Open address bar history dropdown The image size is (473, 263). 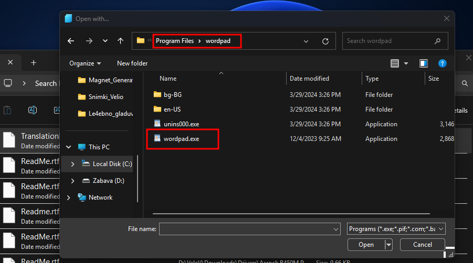click(x=306, y=41)
